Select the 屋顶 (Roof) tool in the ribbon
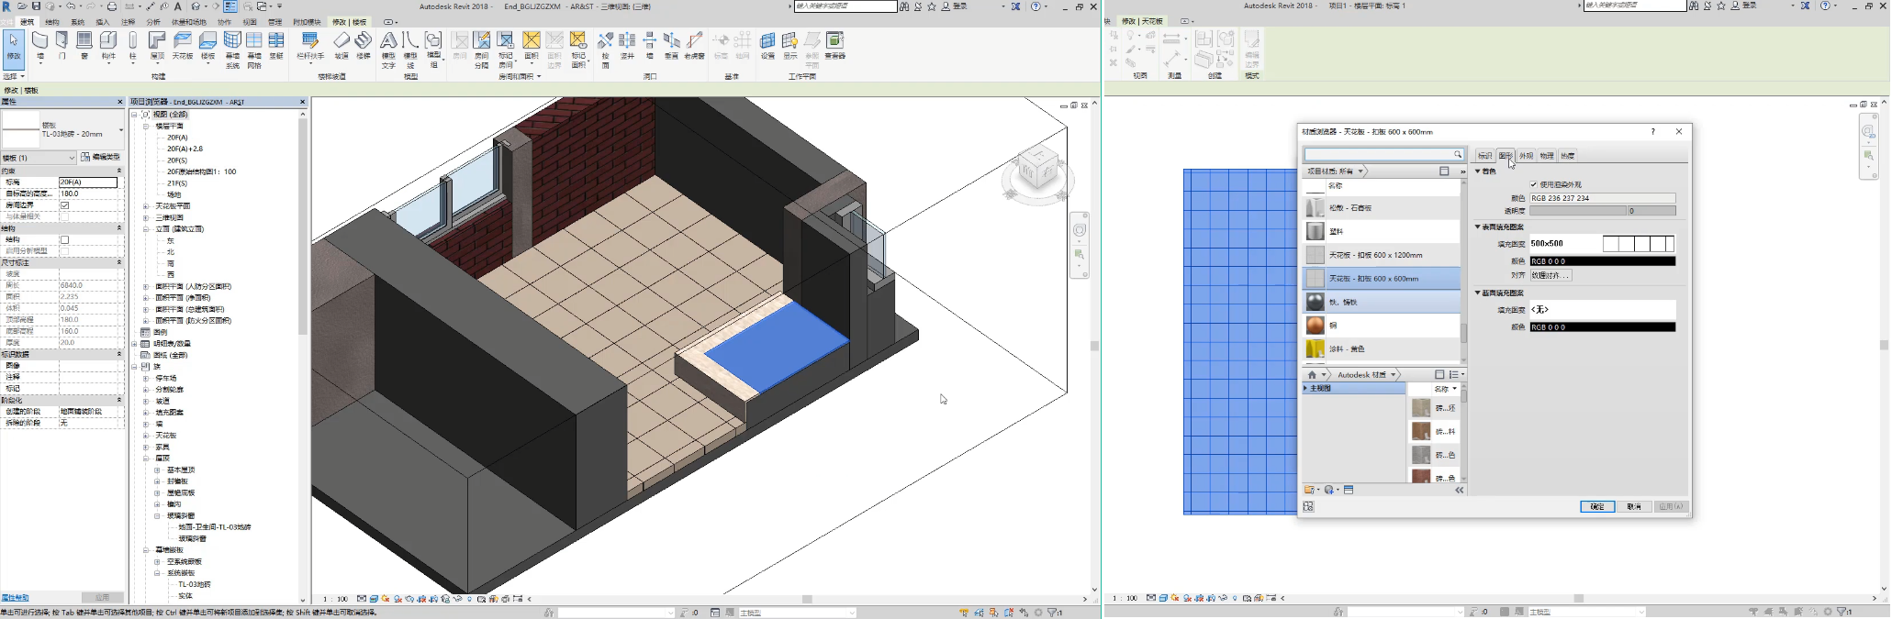The width and height of the screenshot is (1892, 619). (157, 47)
